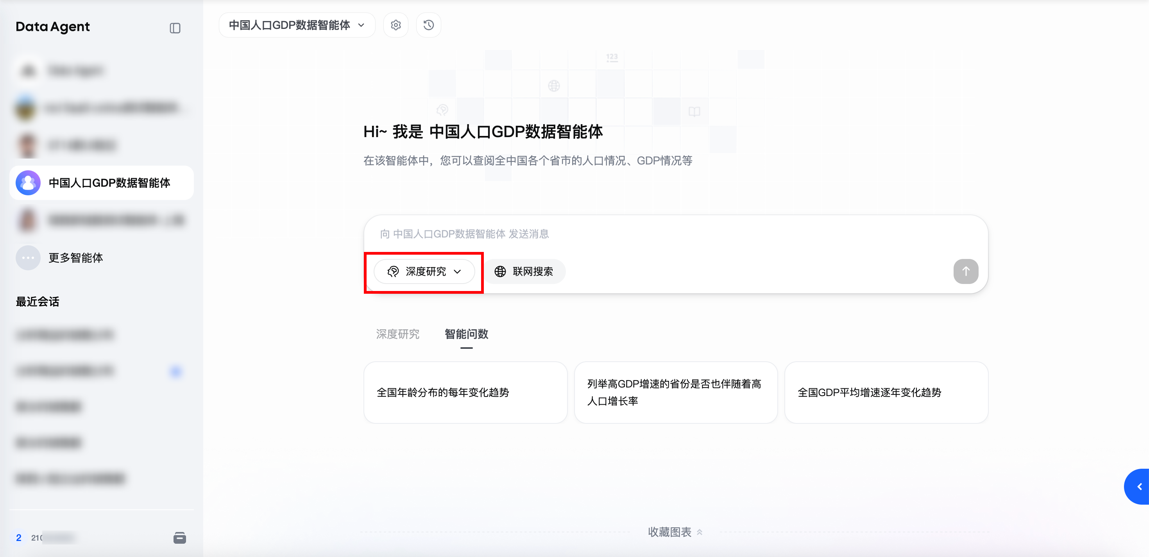Image resolution: width=1149 pixels, height=557 pixels.
Task: Click the 中国人口GDP数据智能体 avatar icon
Action: pos(28,183)
